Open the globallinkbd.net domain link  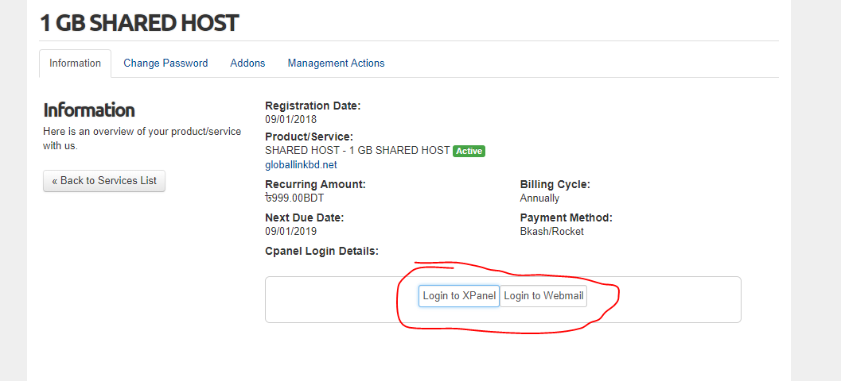click(x=301, y=165)
